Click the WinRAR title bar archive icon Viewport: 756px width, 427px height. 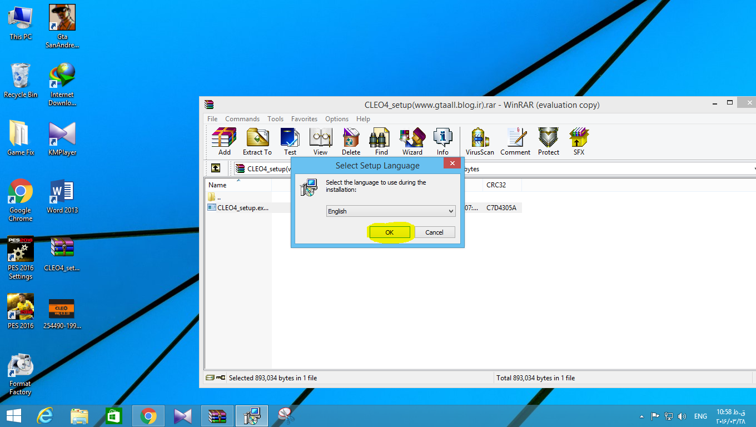209,105
